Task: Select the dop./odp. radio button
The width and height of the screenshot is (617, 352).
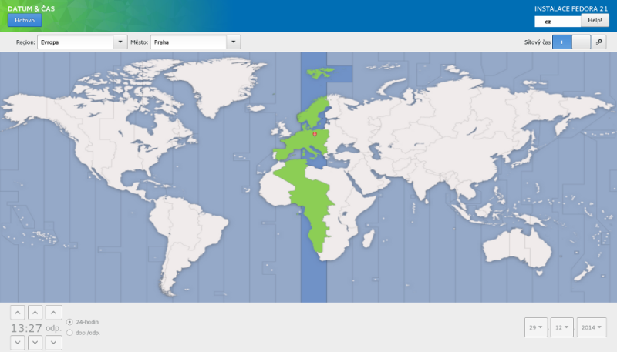Action: 70,333
